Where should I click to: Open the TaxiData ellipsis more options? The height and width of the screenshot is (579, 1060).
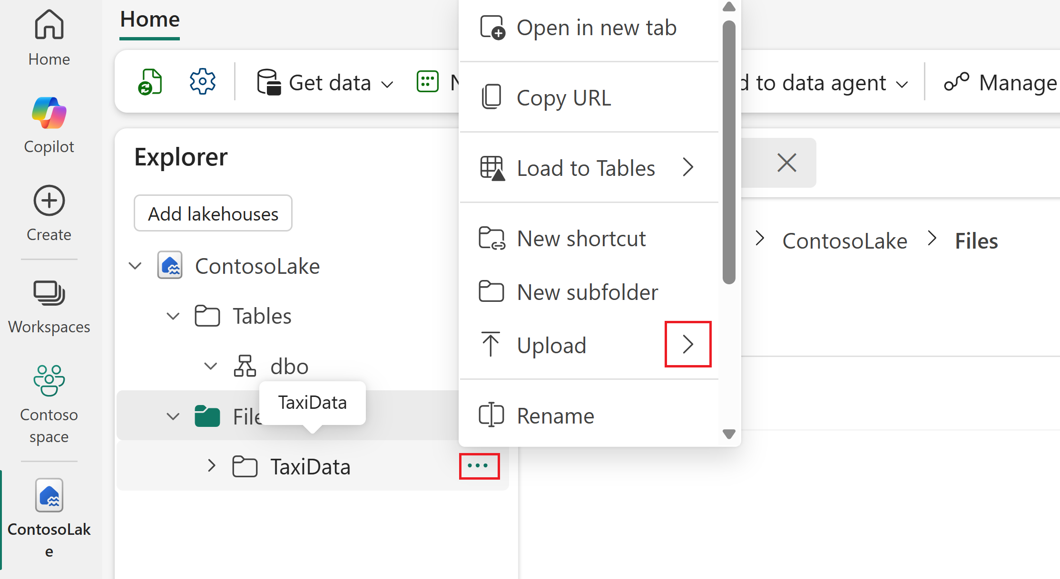point(478,466)
